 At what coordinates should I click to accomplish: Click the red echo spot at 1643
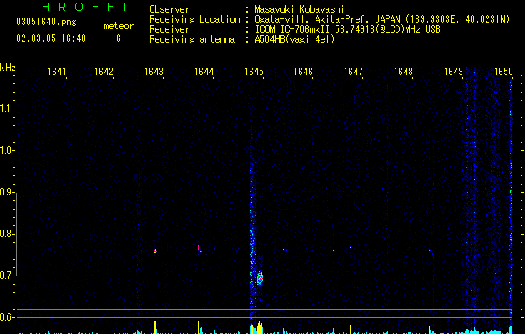(x=155, y=250)
